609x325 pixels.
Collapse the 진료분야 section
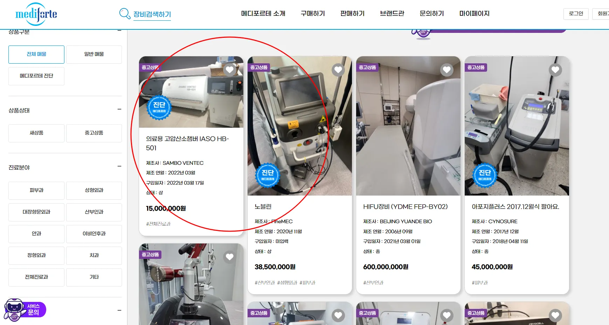click(119, 167)
